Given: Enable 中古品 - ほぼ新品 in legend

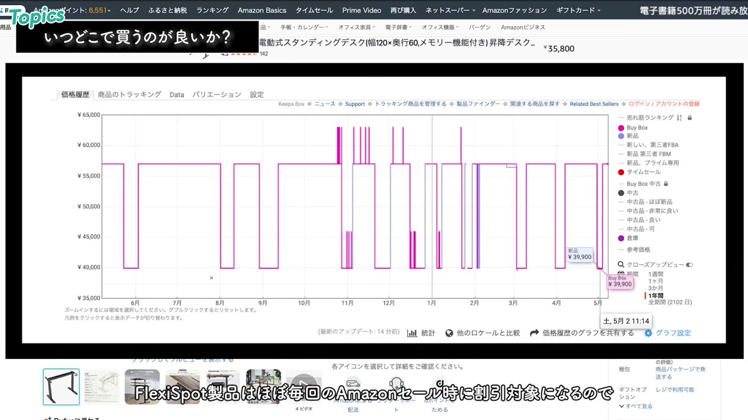Looking at the screenshot, I should point(645,202).
